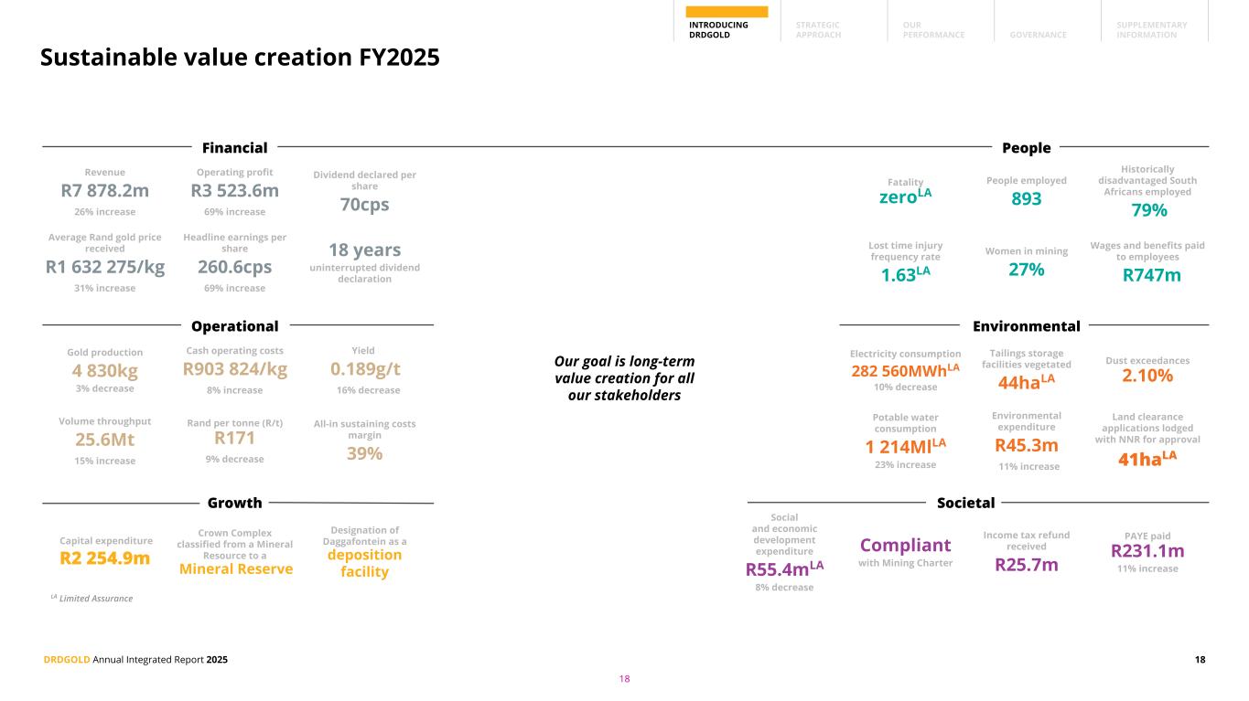Click the PAYE paid R231.1m figure

[x=1147, y=551]
